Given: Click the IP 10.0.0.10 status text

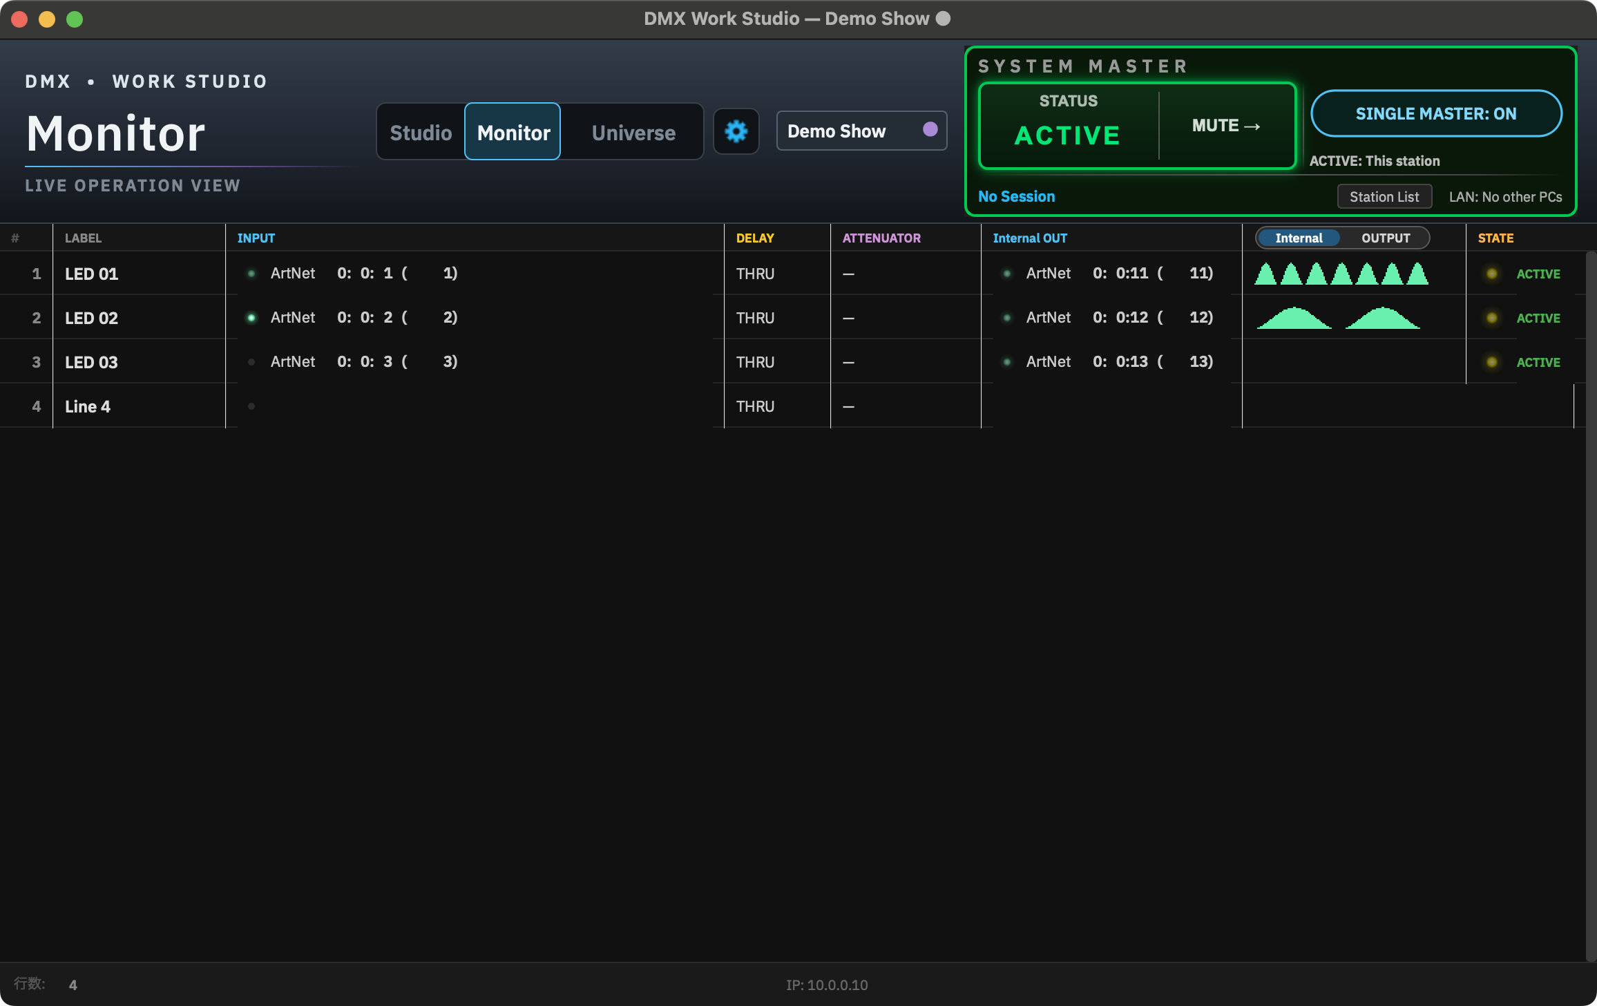Looking at the screenshot, I should (827, 985).
